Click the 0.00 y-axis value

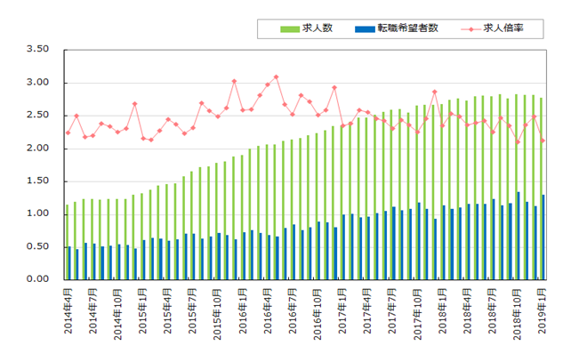coord(37,279)
